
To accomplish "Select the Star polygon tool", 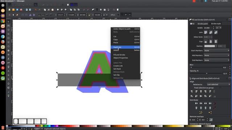I will [x=8, y=51].
